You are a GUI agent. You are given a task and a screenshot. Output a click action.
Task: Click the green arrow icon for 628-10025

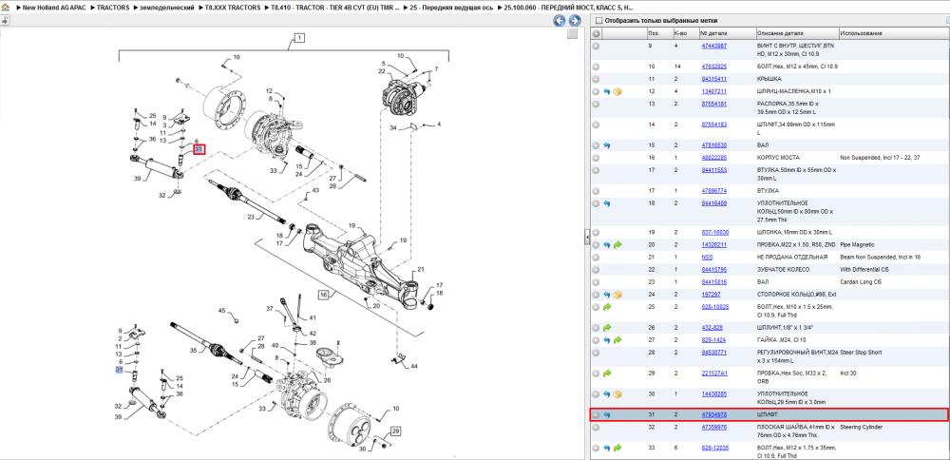(x=607, y=307)
